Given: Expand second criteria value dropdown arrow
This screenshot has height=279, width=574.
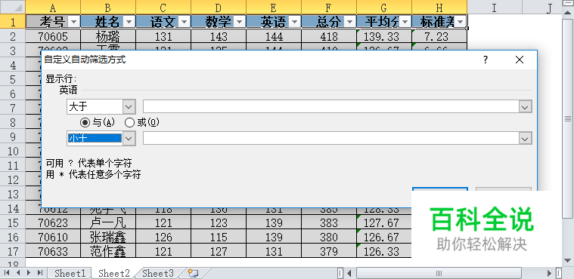Looking at the screenshot, I should [x=525, y=139].
